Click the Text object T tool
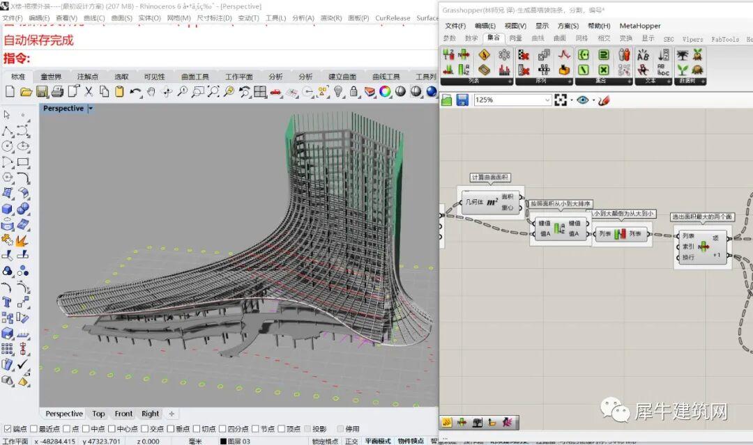This screenshot has width=753, height=445. point(7,302)
